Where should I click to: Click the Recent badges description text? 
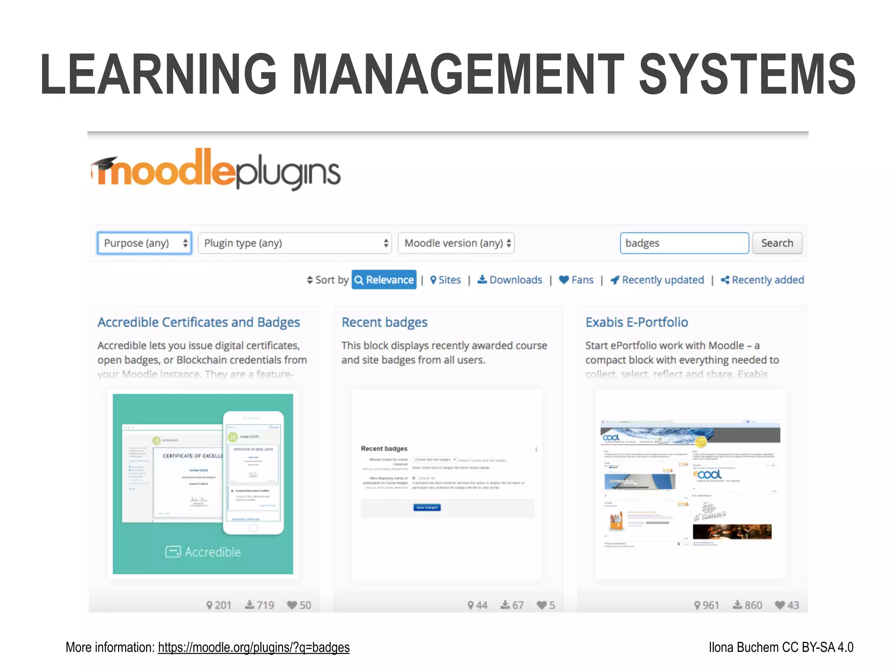click(444, 353)
